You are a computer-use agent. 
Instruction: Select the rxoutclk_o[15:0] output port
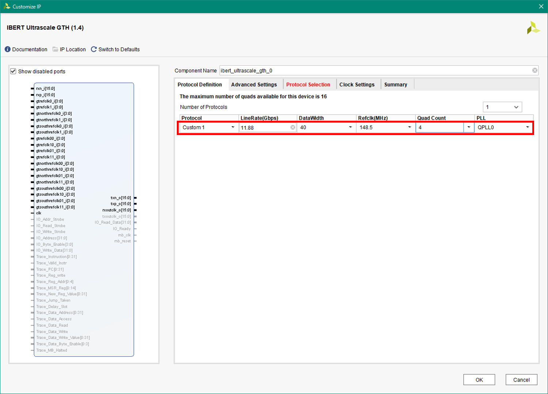(x=117, y=210)
